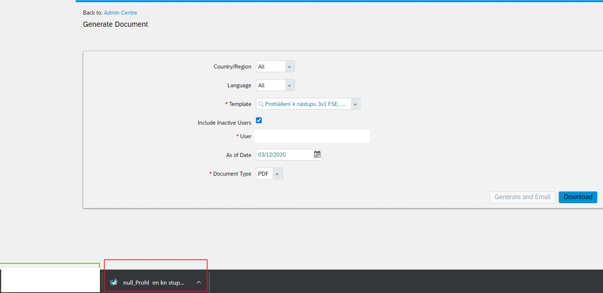Click the downloaded file's PDF icon
603x293 pixels.
pyautogui.click(x=113, y=282)
